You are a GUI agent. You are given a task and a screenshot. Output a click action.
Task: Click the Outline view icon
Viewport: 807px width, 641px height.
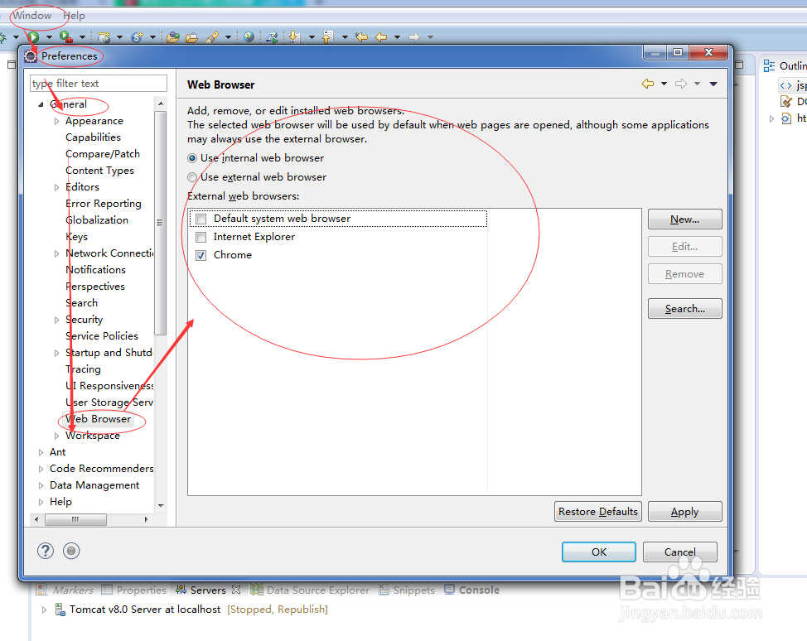click(769, 66)
